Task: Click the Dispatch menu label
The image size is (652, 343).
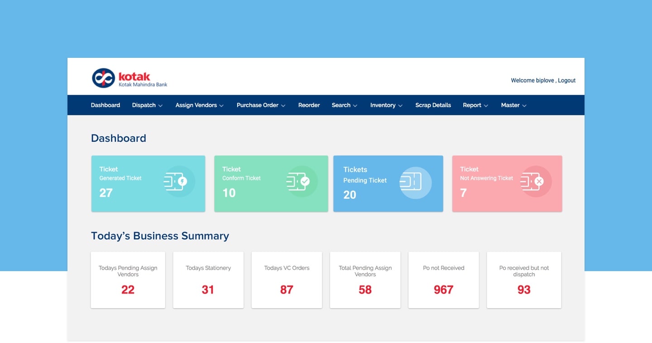Action: (144, 105)
